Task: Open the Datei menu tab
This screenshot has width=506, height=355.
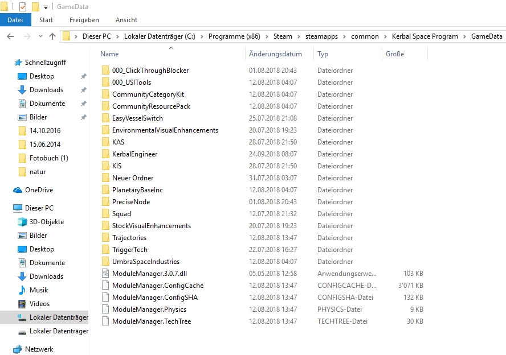Action: click(x=15, y=20)
